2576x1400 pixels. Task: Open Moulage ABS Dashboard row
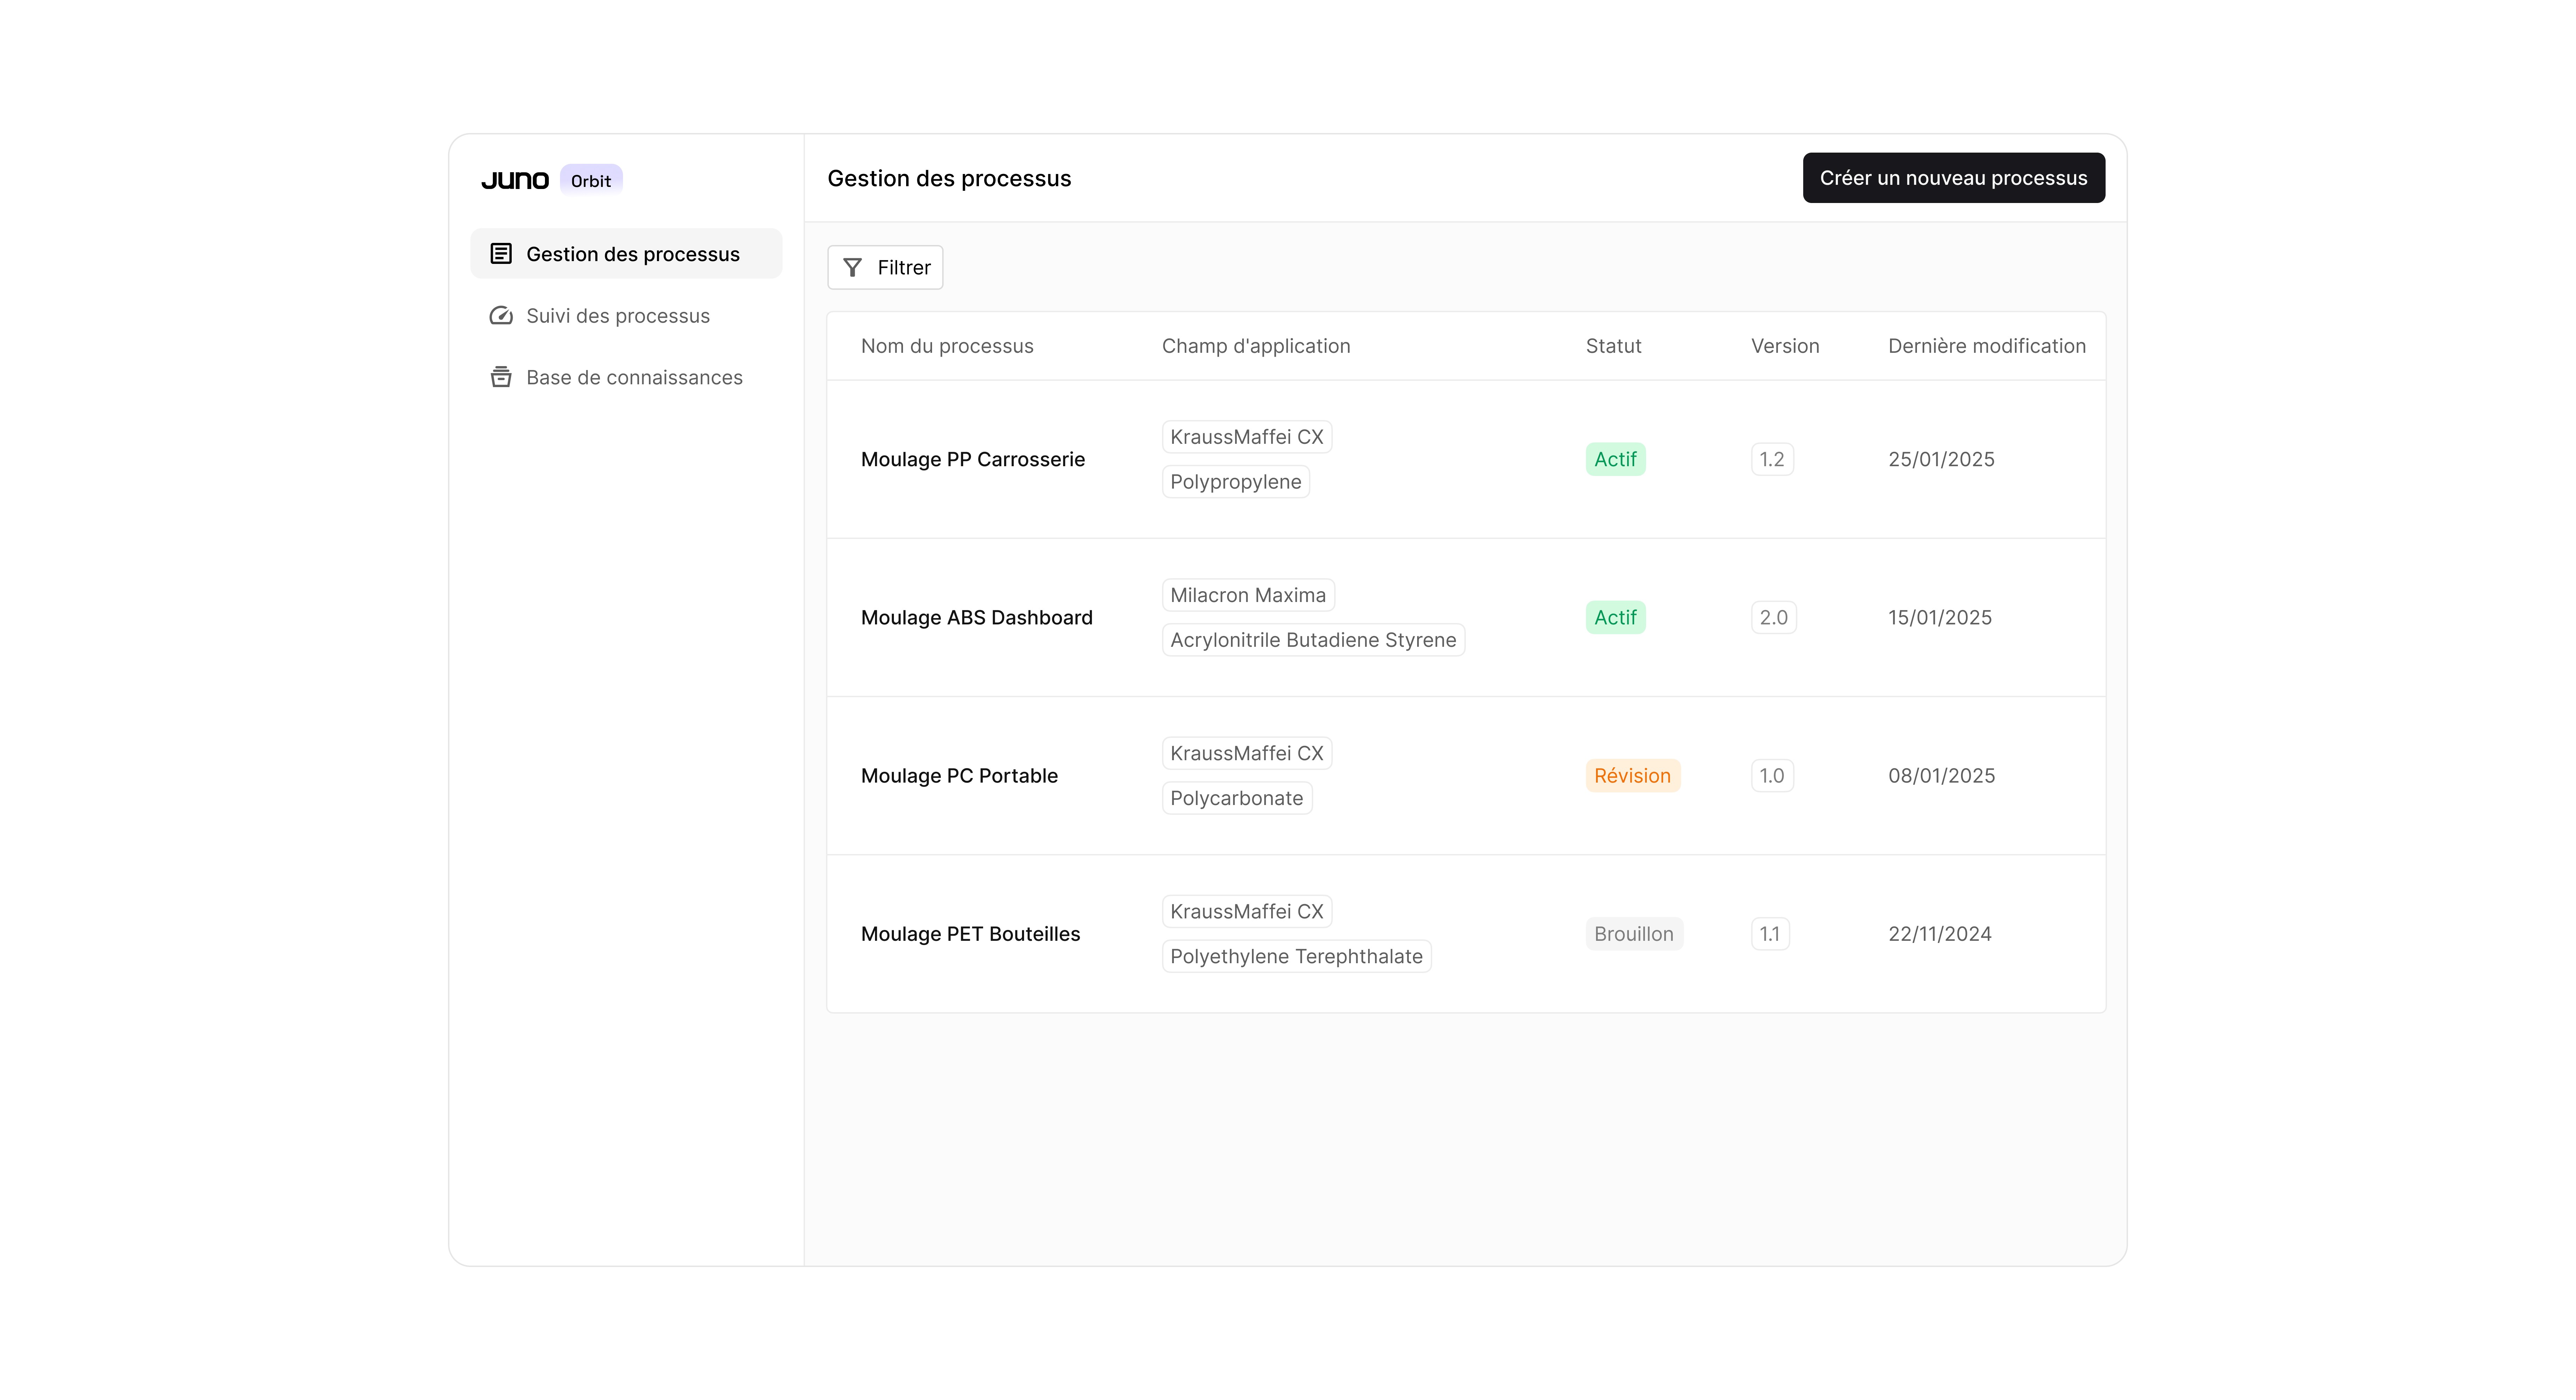976,617
